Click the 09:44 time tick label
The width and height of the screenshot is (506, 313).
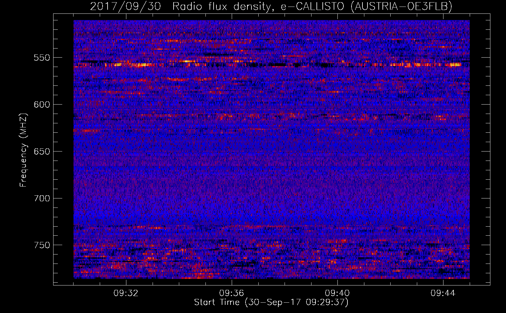(x=443, y=293)
